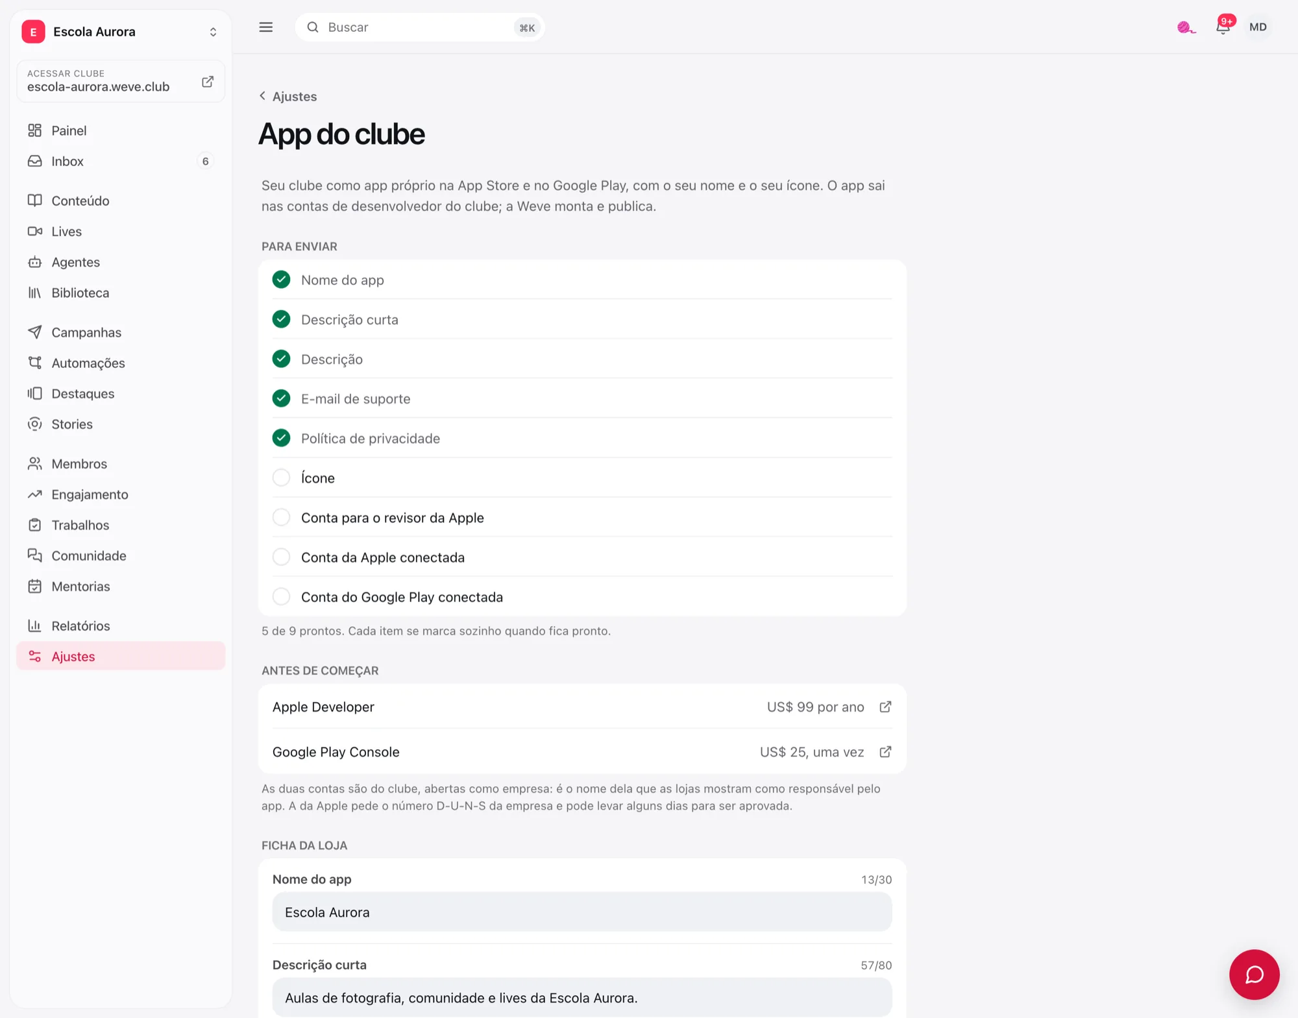This screenshot has width=1298, height=1018.
Task: Toggle Conta da Apple conectada circle
Action: point(281,557)
